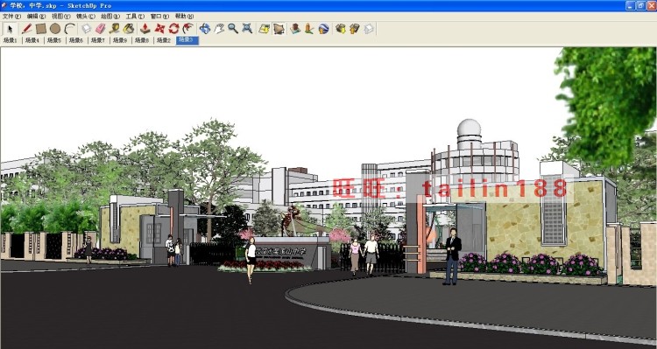
Task: Open the 文件 (File) menu
Action: [x=11, y=17]
